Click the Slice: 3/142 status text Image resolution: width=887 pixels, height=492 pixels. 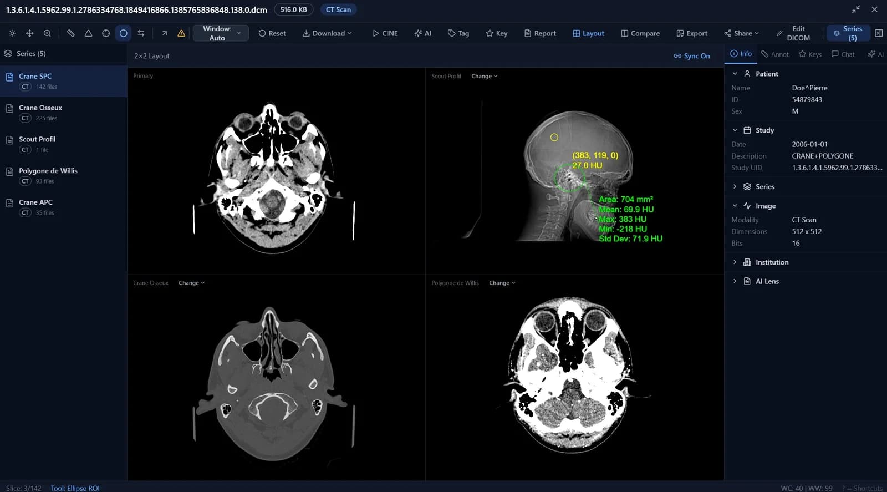tap(24, 488)
